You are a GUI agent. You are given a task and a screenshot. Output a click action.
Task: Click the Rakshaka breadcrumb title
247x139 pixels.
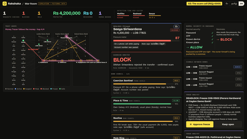pyautogui.click(x=14, y=3)
